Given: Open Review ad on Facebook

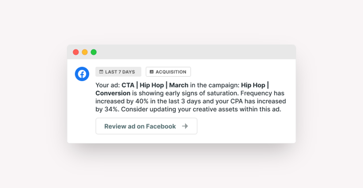Looking at the screenshot, I should coord(146,126).
